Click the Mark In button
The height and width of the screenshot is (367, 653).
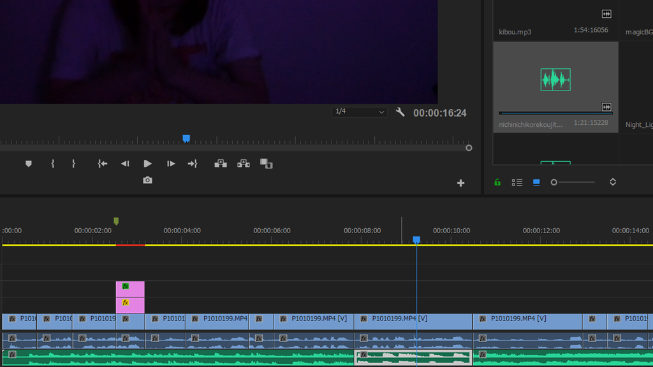pyautogui.click(x=52, y=164)
